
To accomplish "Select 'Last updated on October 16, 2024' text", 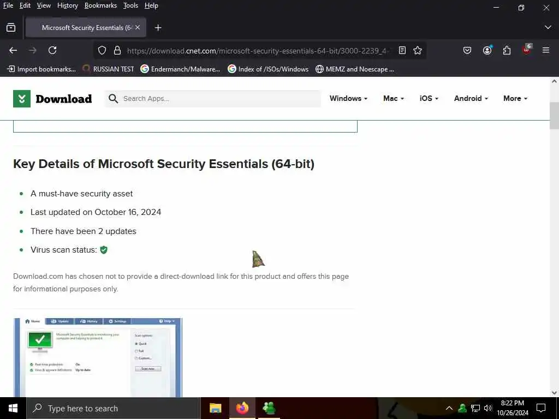I will point(96,212).
